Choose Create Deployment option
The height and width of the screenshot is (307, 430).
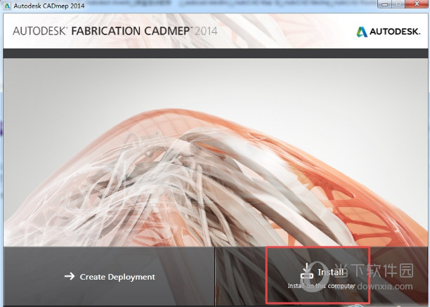point(109,277)
